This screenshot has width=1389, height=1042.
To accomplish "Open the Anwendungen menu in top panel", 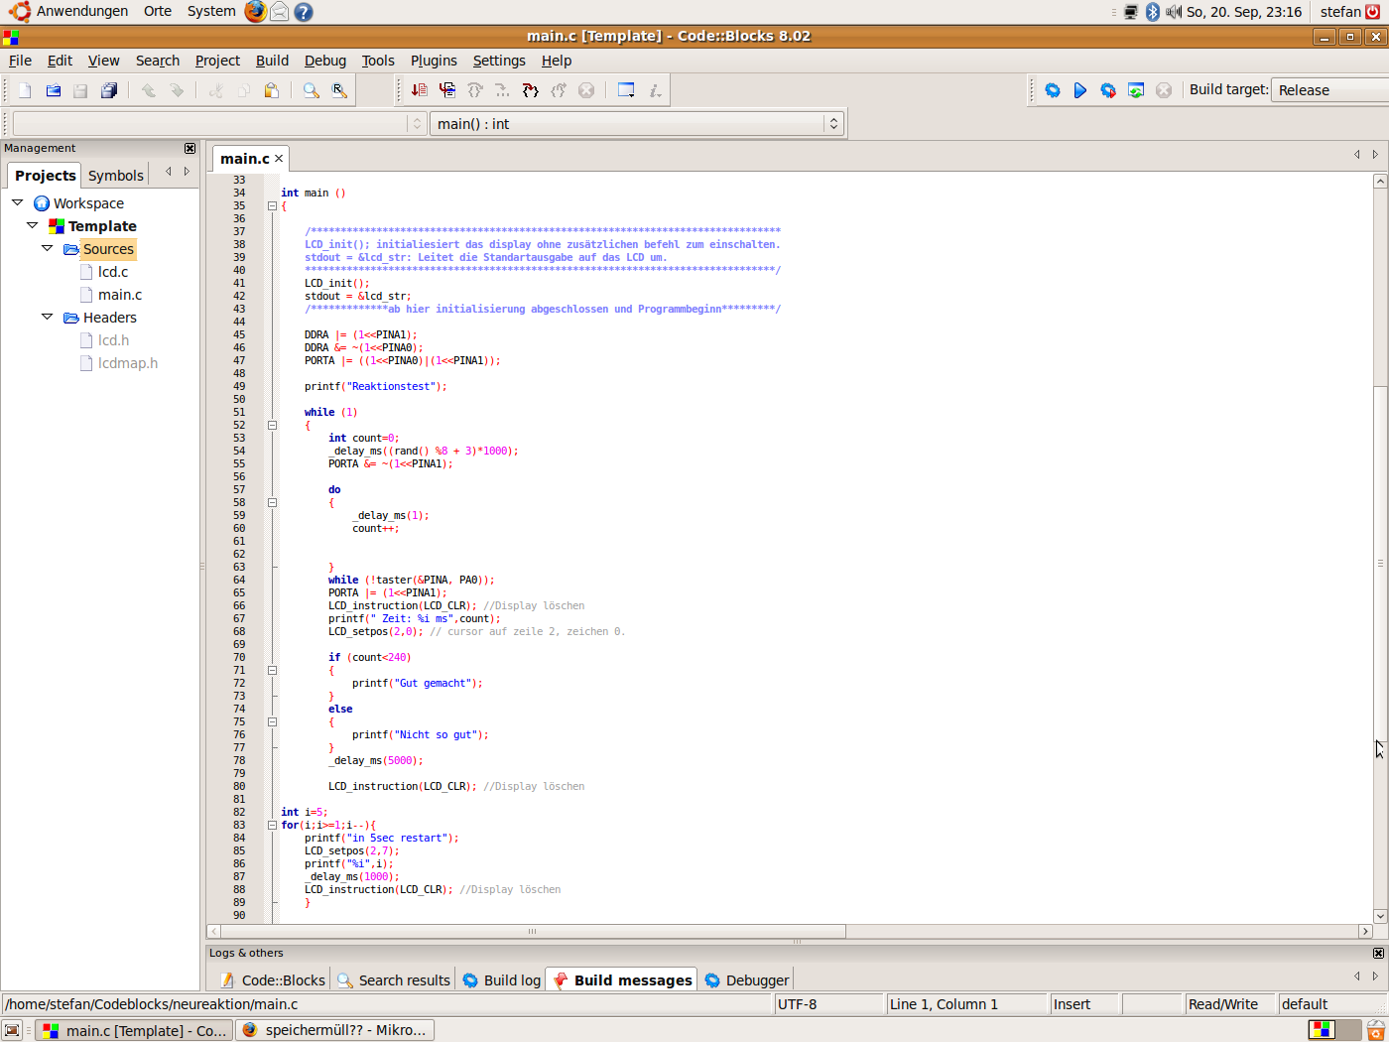I will (82, 12).
